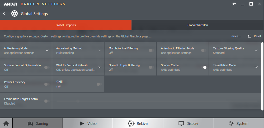Viewport: 264px width, 128px height.
Task: Click 'AMD optimized' under Shader Cache
Action: [x=171, y=70]
